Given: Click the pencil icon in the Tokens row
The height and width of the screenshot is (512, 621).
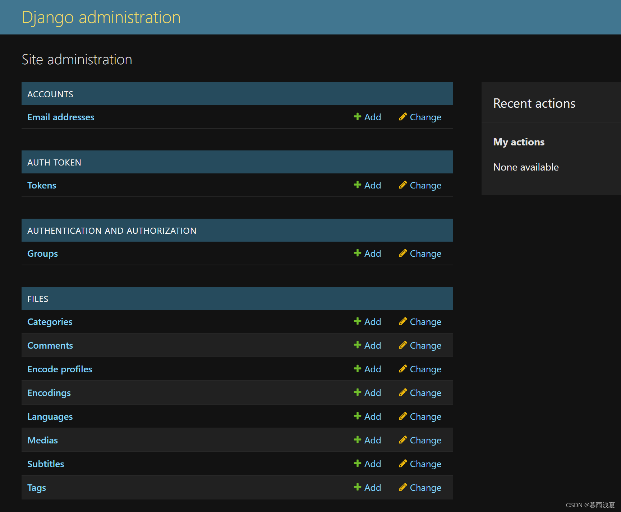Looking at the screenshot, I should tap(403, 185).
